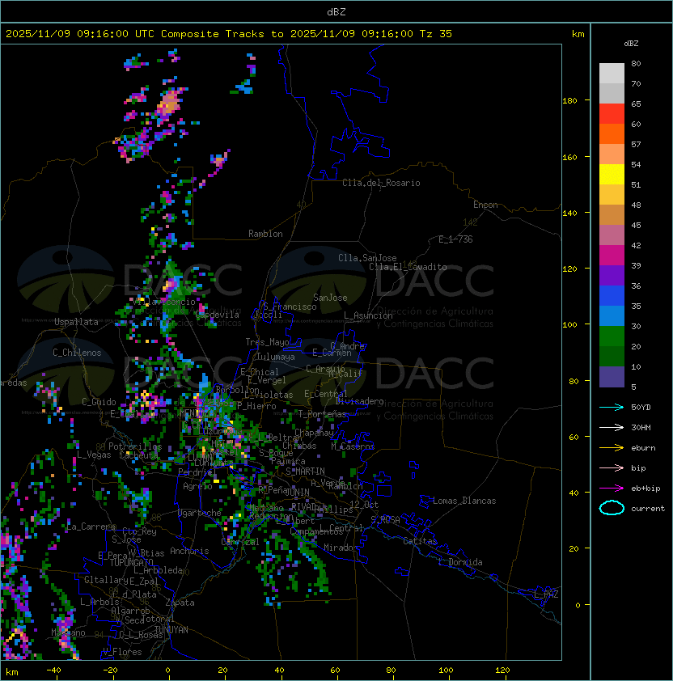
Task: Pick the orange 57–60 dBZ color band
Action: [612, 134]
